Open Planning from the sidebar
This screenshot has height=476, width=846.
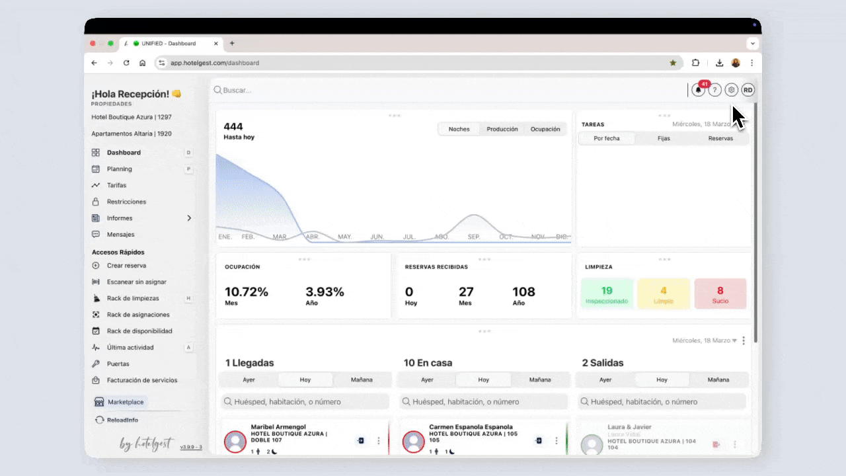(120, 169)
